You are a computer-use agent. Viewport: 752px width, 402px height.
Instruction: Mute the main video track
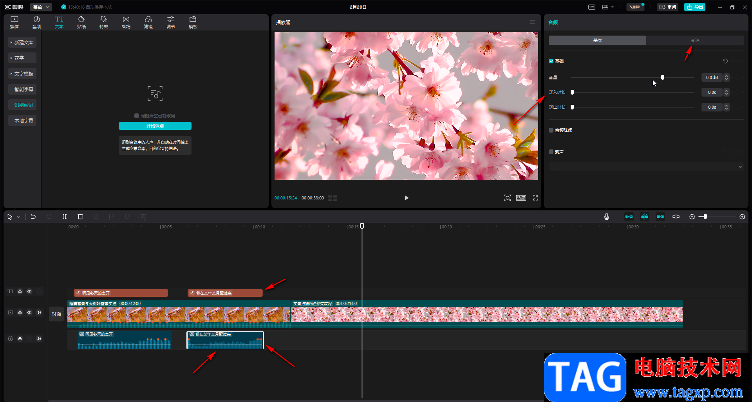point(39,312)
